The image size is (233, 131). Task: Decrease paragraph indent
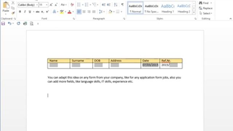tap(103, 5)
